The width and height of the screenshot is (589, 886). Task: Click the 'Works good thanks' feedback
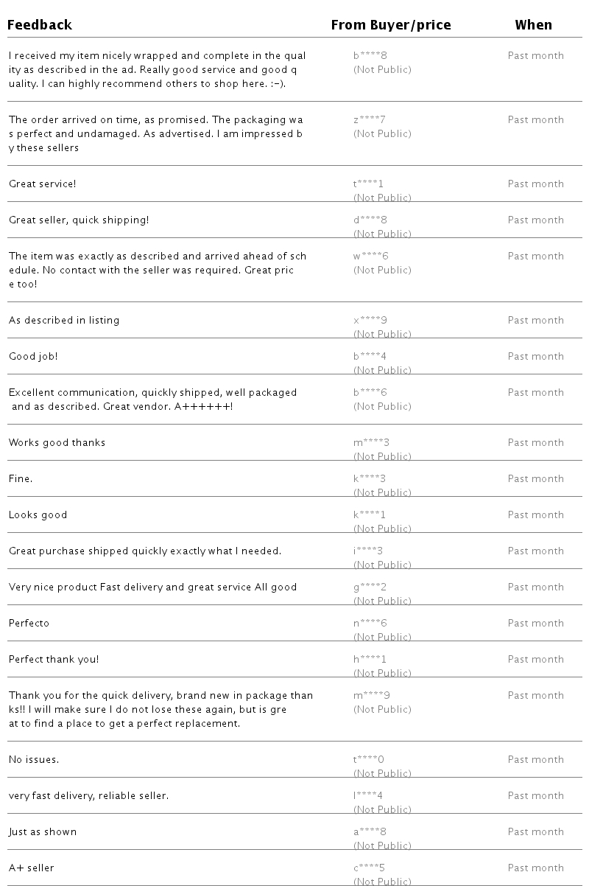tap(57, 442)
